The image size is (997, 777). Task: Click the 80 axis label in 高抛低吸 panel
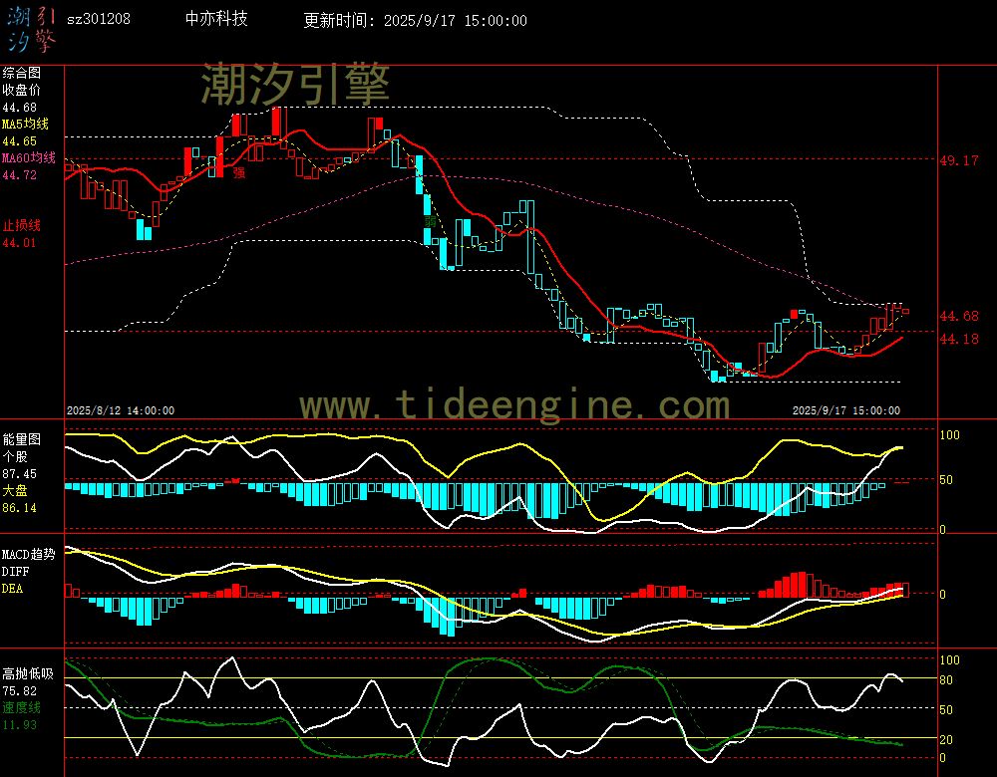947,680
